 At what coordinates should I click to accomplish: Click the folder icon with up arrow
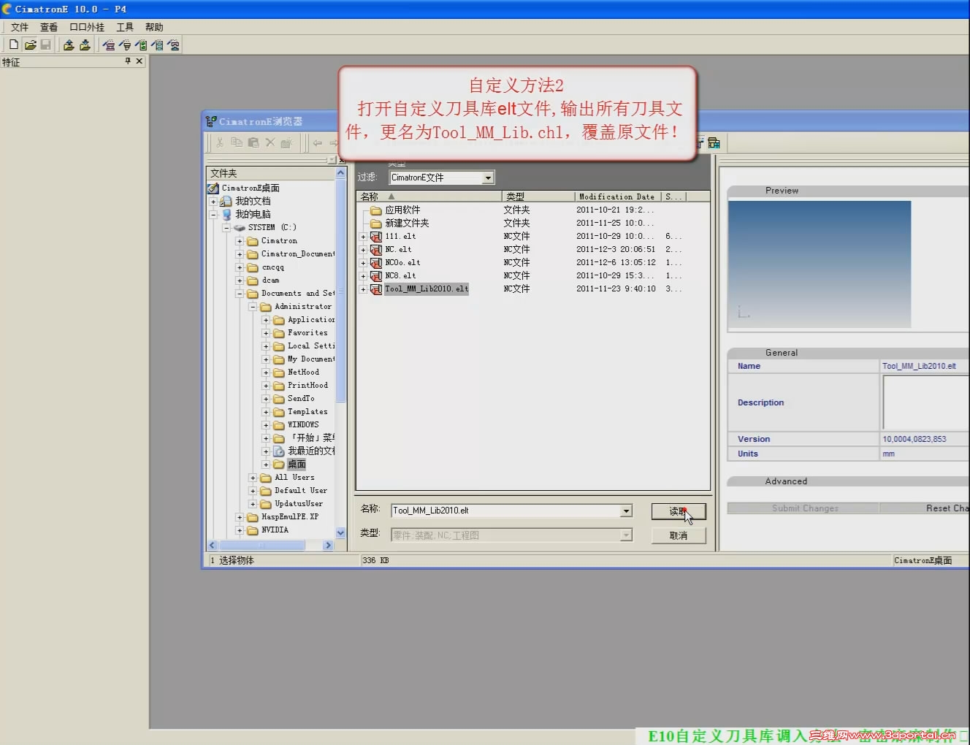coord(69,45)
